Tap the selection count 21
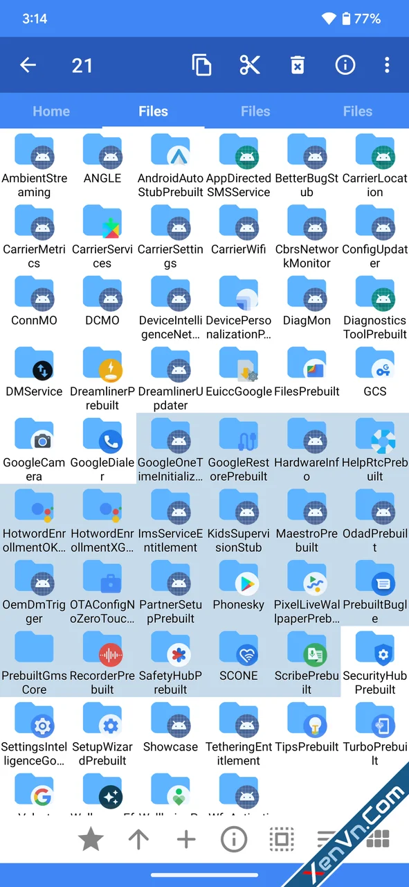The height and width of the screenshot is (887, 409). pyautogui.click(x=82, y=65)
